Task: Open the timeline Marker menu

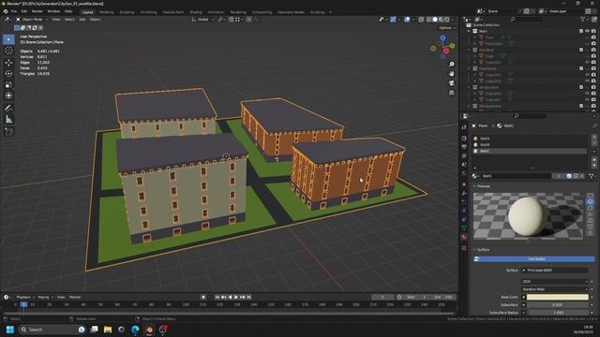Action: 75,297
